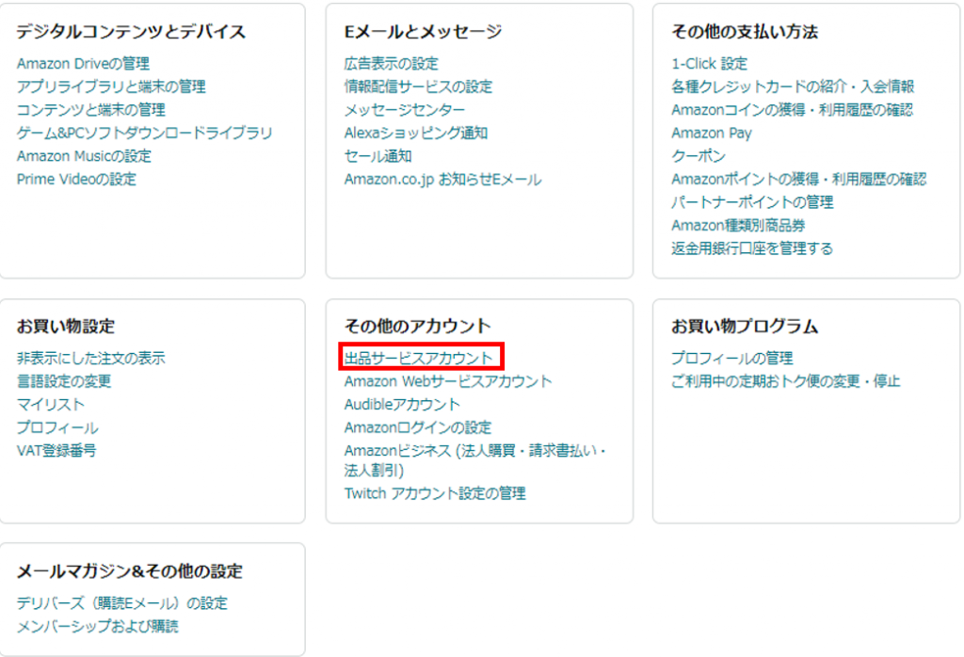964x657 pixels.
Task: Open Audibleアカウント link
Action: 402,405
